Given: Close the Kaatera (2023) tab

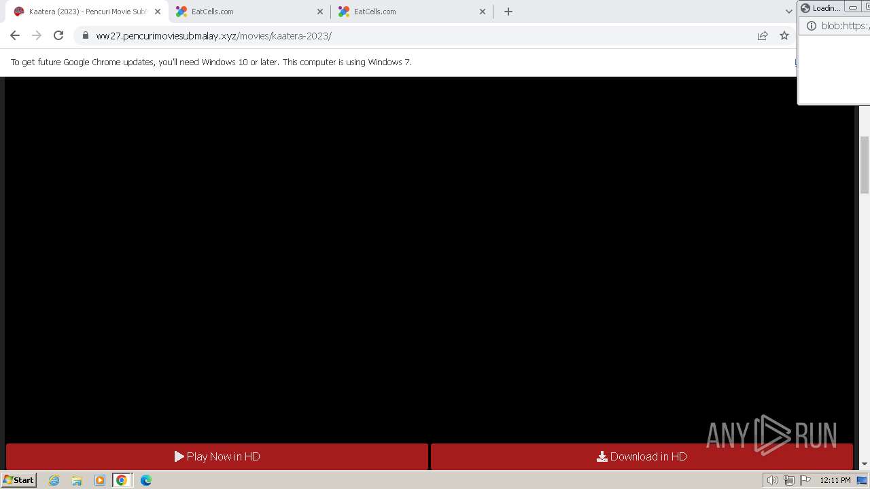Looking at the screenshot, I should [158, 12].
